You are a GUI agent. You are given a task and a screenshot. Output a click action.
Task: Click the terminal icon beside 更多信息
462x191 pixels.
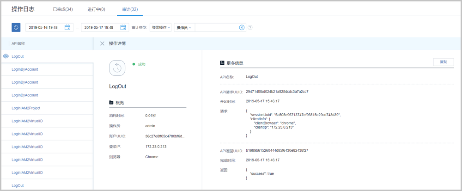coord(222,62)
